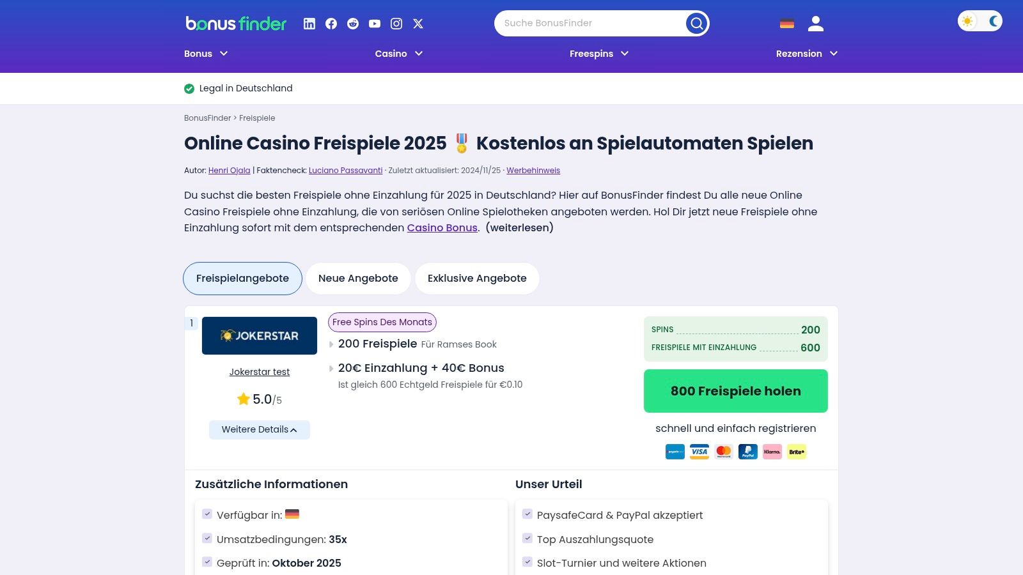Viewport: 1023px width, 575px height.
Task: Click the 800 Freispiele holen button
Action: coord(735,390)
